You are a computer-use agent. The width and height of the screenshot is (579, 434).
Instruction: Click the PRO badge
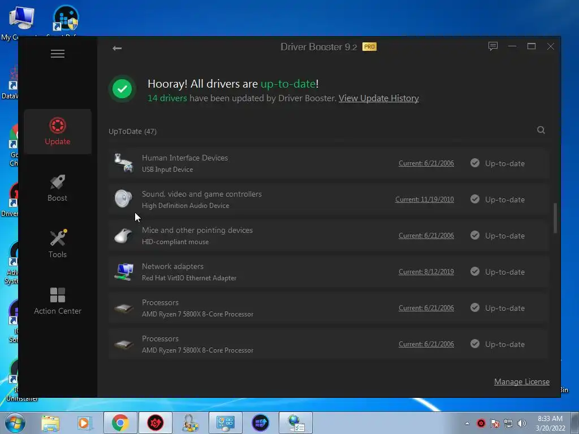click(x=369, y=47)
